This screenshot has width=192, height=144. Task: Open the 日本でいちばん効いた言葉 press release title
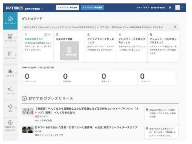[x=86, y=127]
